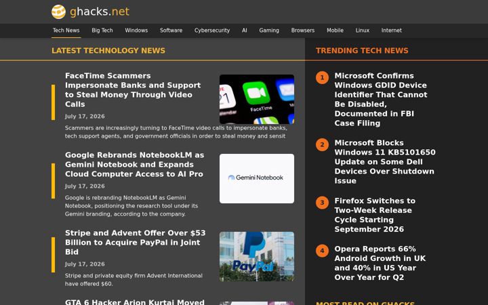The width and height of the screenshot is (488, 305).
Task: Click trending number 3 badge
Action: point(322,203)
